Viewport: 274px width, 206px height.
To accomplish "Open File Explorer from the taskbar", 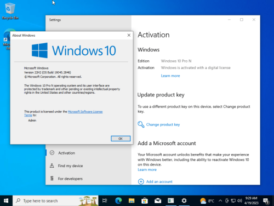I will [x=132, y=201].
